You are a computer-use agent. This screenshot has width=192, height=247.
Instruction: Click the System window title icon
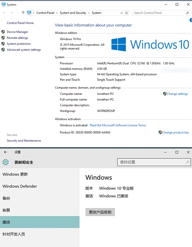tap(3, 5)
